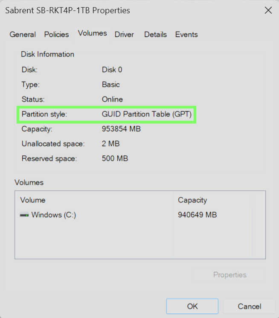Viewport: 279px width, 318px height.
Task: Go to the Driver tab
Action: point(124,35)
